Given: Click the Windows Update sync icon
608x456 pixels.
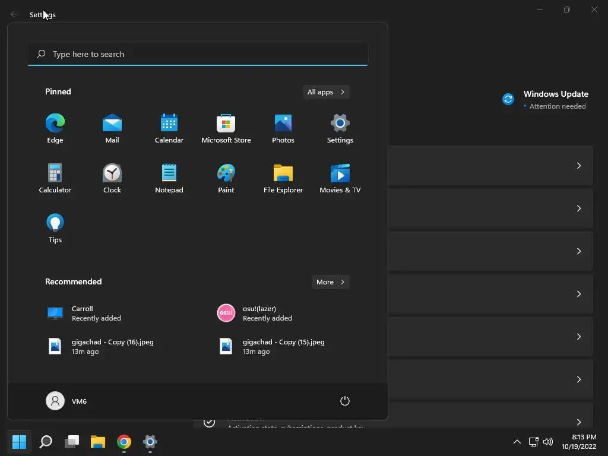Looking at the screenshot, I should tap(508, 99).
